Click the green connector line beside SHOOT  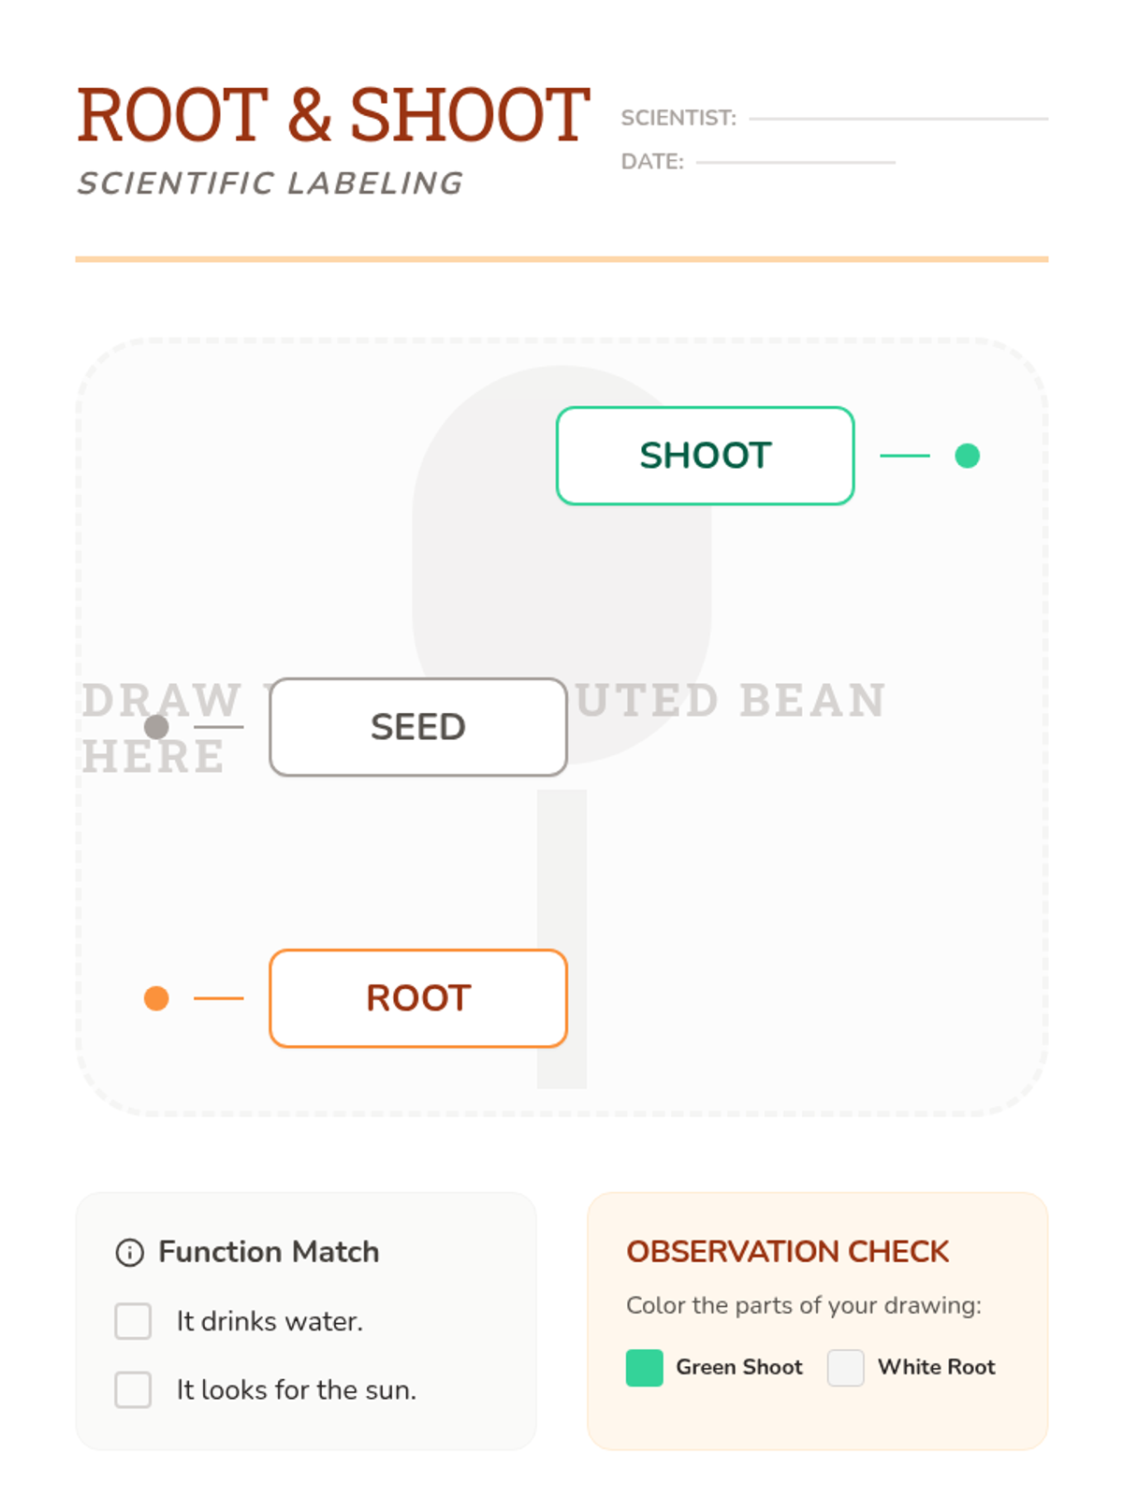tap(905, 456)
